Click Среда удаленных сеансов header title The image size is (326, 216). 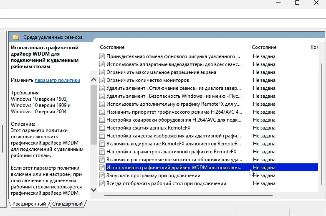point(53,37)
